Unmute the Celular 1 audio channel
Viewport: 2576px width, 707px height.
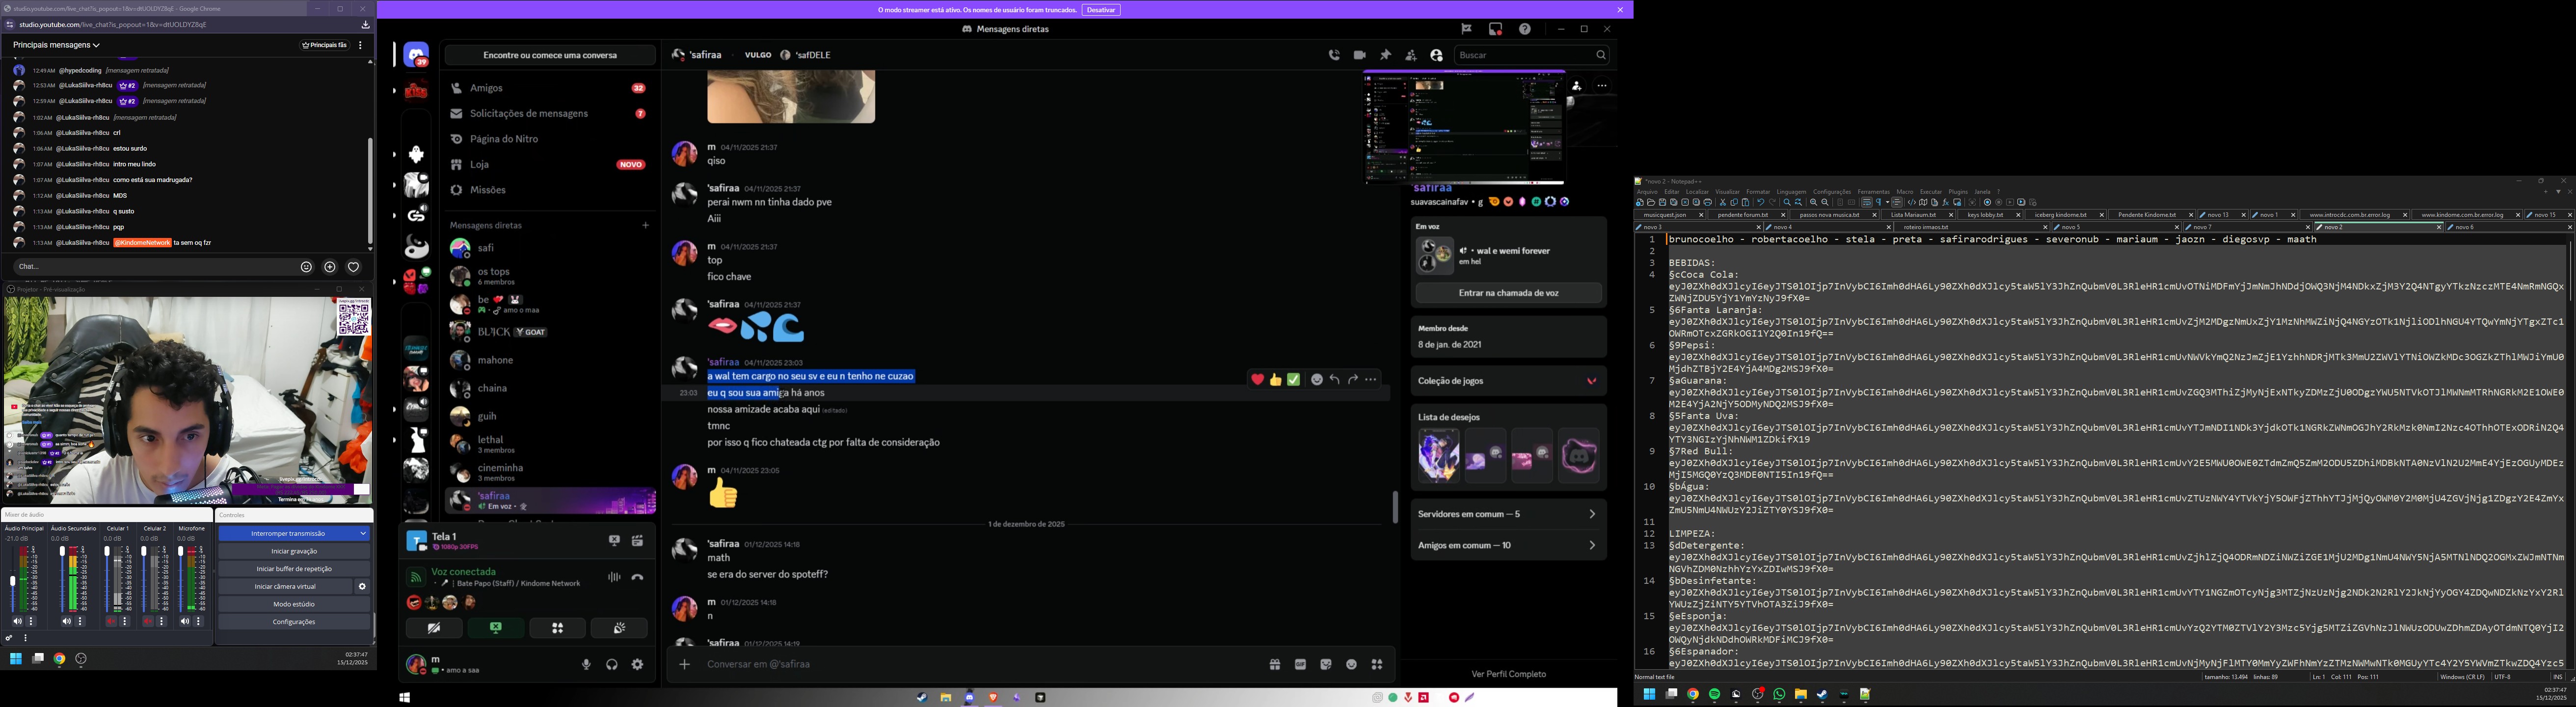coord(111,621)
